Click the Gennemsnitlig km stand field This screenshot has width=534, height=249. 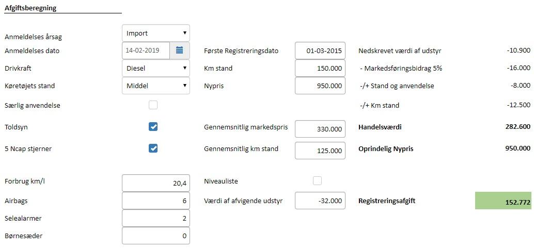(320, 151)
